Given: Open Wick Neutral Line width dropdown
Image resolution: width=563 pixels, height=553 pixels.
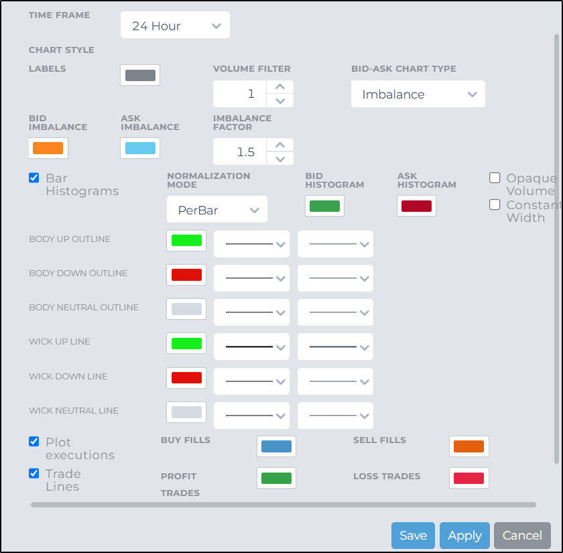Looking at the screenshot, I should pyautogui.click(x=335, y=416).
